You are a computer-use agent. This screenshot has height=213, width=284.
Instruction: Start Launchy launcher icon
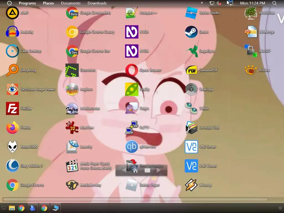(x=72, y=147)
